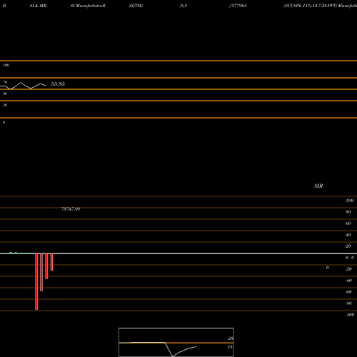Click the -100 label on the MR axis

[350, 315]
